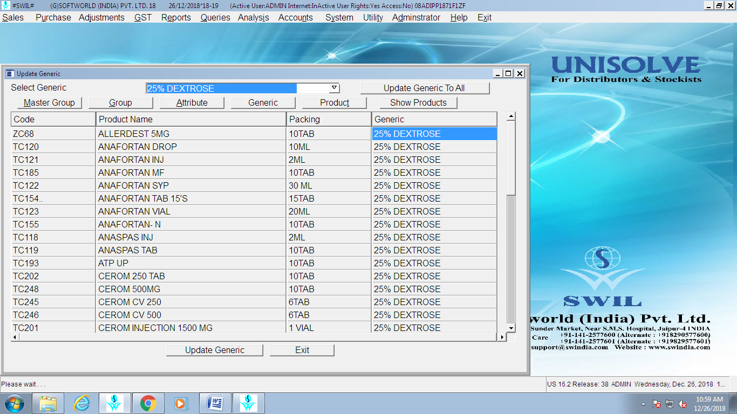The image size is (737, 414).
Task: Click the Show Products button
Action: click(418, 102)
